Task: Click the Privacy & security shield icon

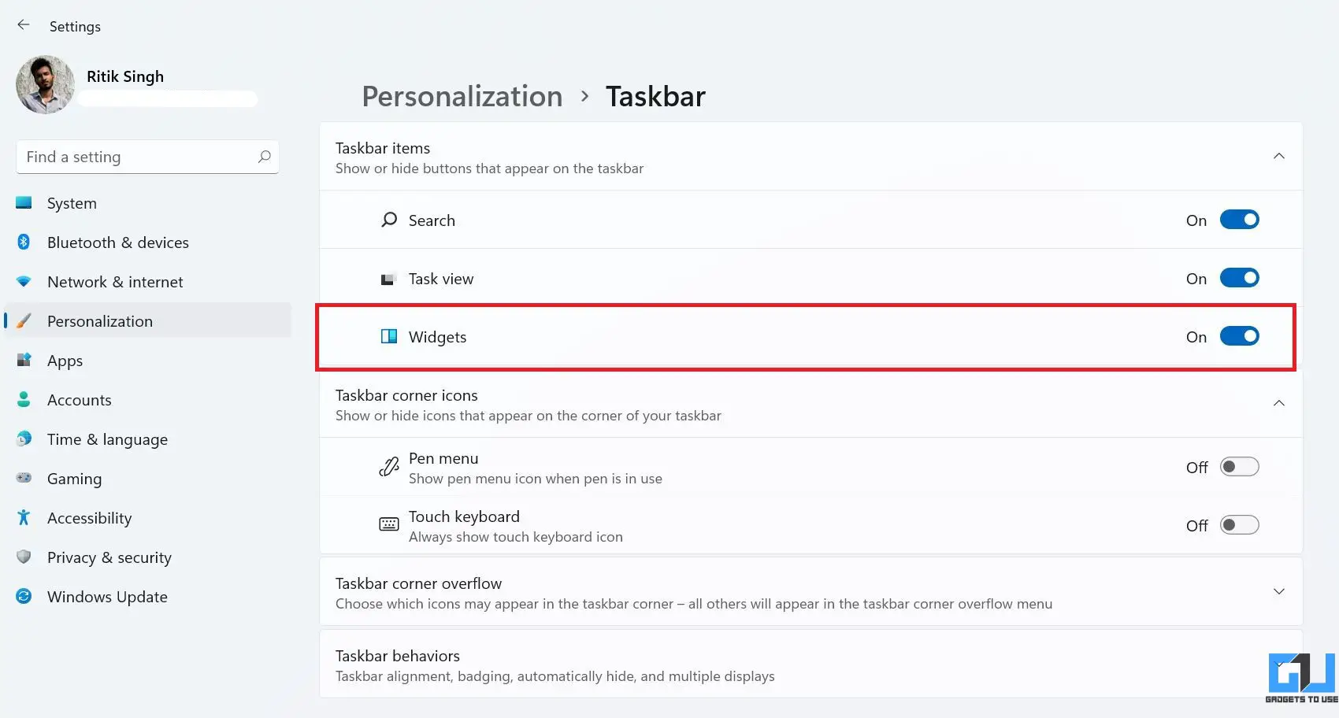Action: pos(24,557)
